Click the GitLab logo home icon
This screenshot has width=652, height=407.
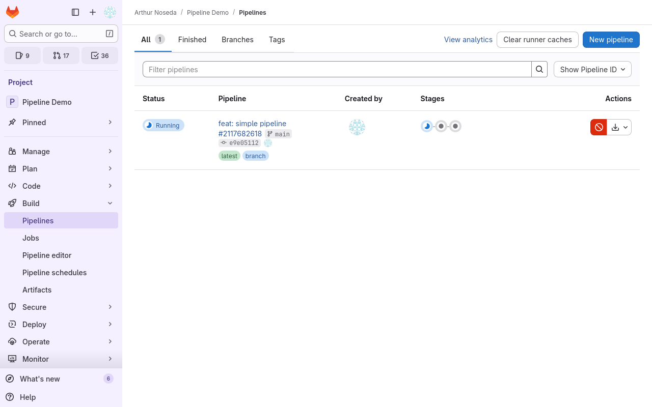12,12
